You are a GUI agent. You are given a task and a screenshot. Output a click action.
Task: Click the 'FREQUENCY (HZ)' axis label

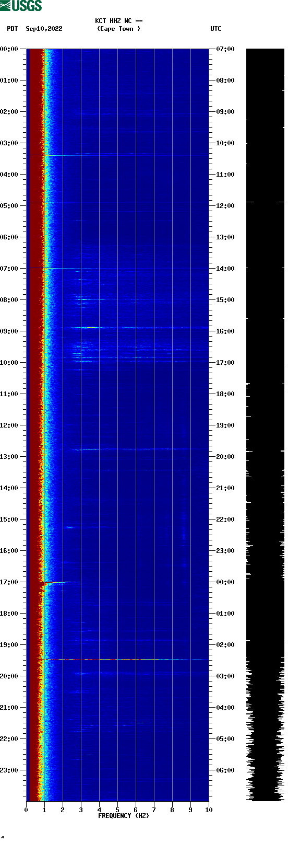[124, 816]
